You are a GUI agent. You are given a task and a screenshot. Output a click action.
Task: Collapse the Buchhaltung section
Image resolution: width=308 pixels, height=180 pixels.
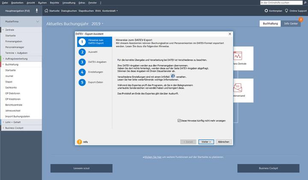[3, 65]
